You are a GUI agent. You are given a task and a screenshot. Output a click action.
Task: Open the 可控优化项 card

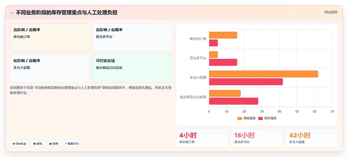pos(132,68)
